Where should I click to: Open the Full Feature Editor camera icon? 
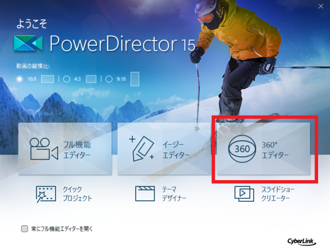(x=44, y=149)
